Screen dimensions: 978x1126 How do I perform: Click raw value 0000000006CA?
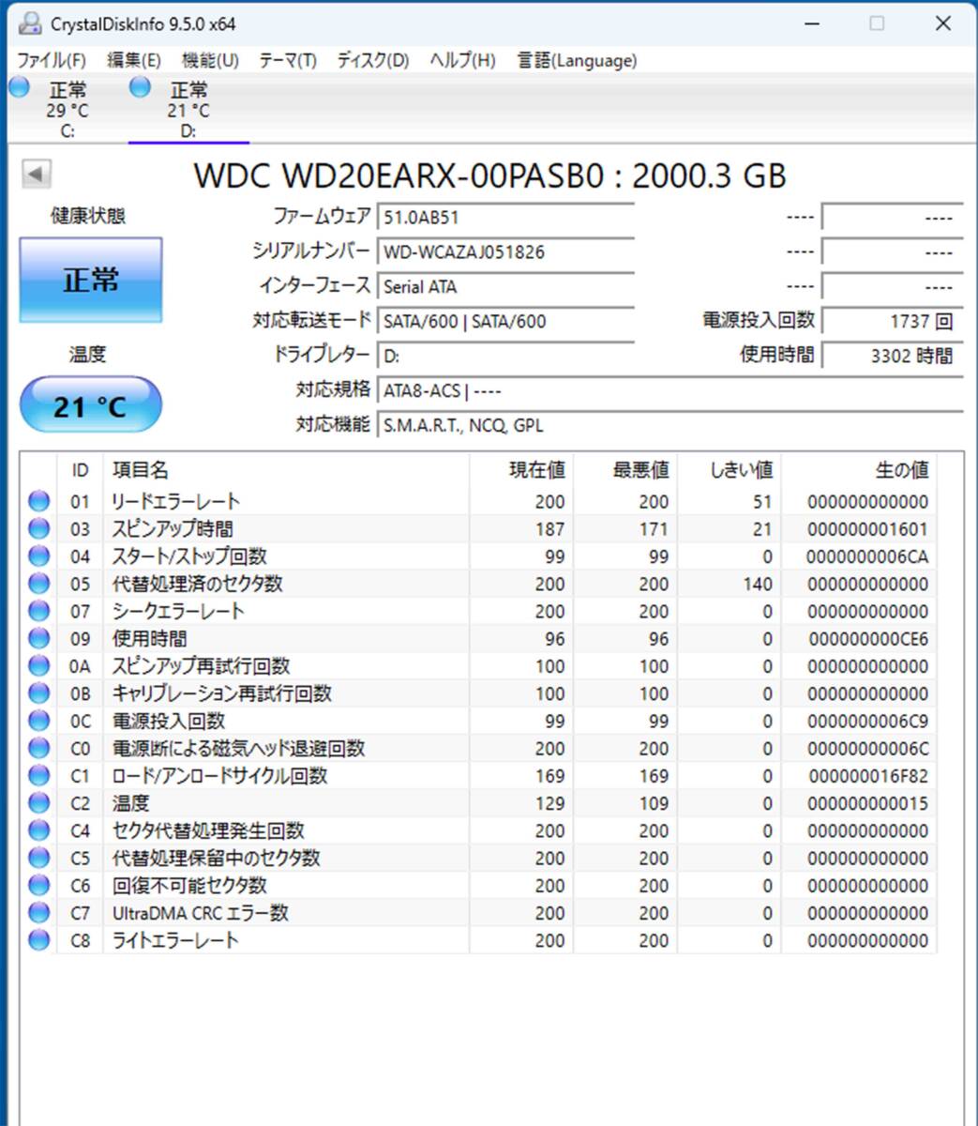(x=867, y=556)
